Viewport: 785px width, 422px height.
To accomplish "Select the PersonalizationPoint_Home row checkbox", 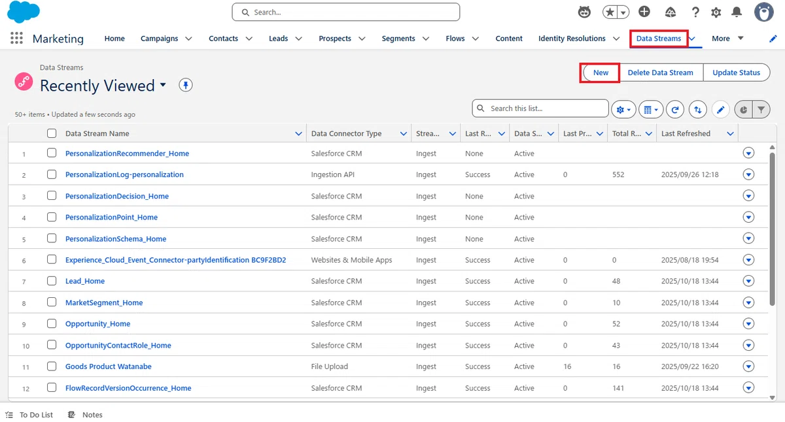I will point(52,217).
